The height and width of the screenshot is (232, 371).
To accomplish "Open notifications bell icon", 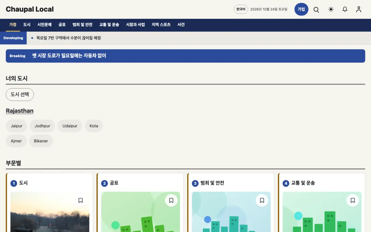I will tap(345, 9).
